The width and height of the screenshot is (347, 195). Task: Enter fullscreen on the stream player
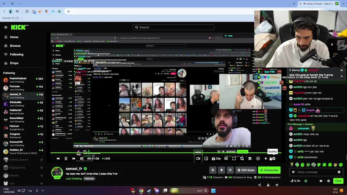234,158
